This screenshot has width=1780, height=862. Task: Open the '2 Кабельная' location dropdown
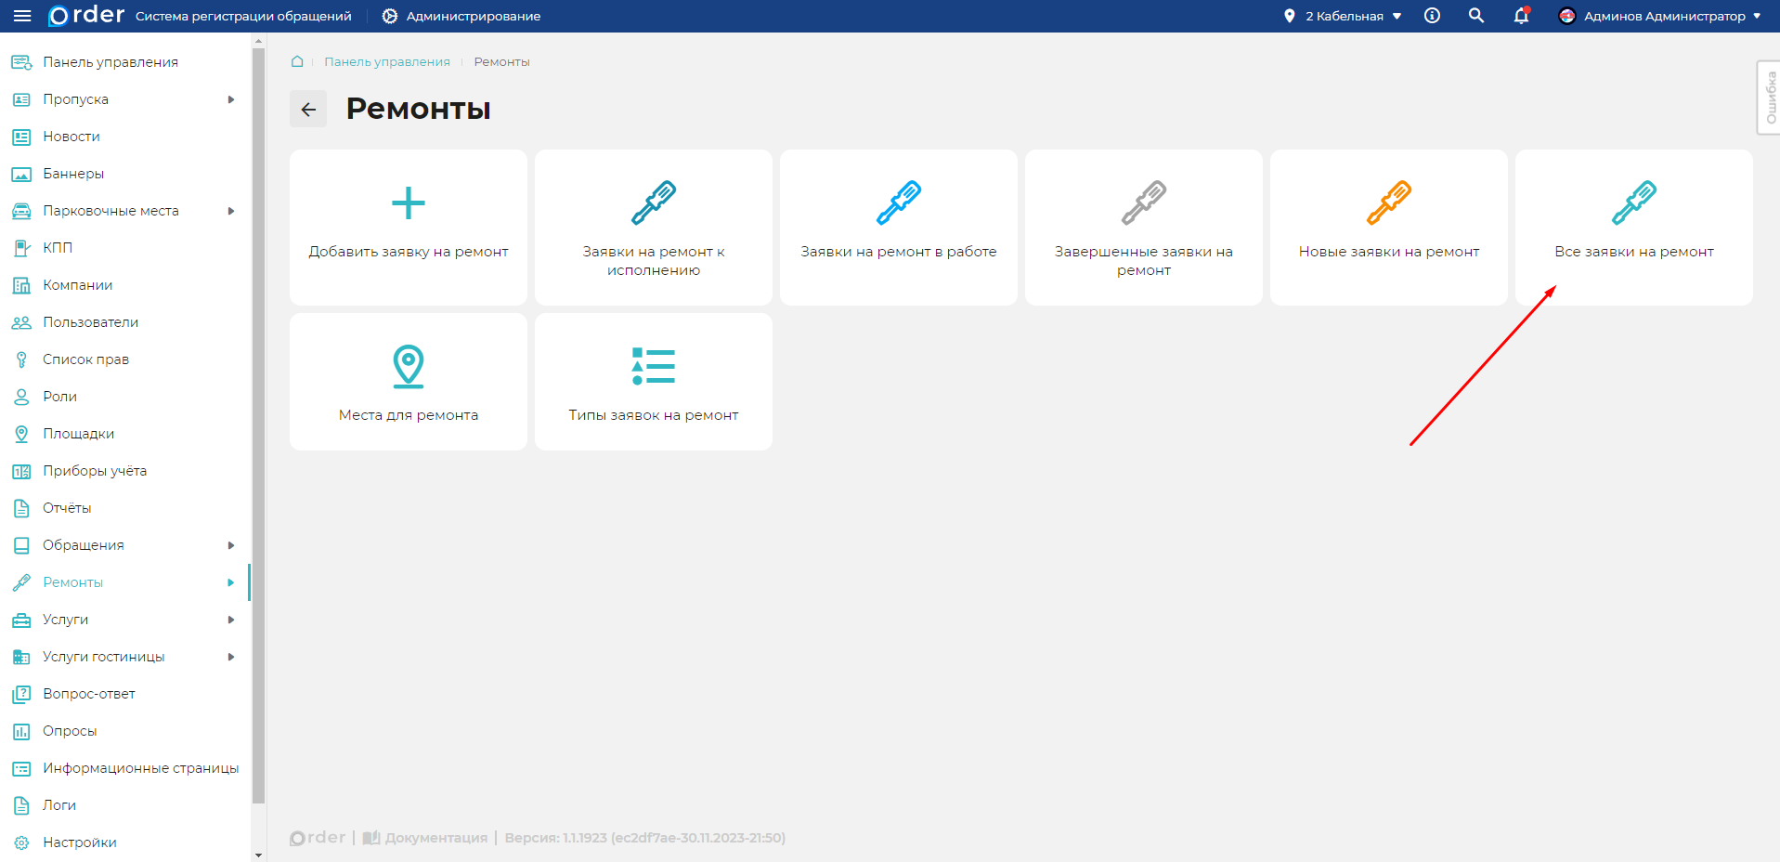(x=1343, y=16)
